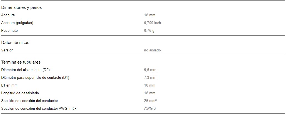Select the 0,709 inch value
This screenshot has width=288, height=115.
tap(152, 23)
